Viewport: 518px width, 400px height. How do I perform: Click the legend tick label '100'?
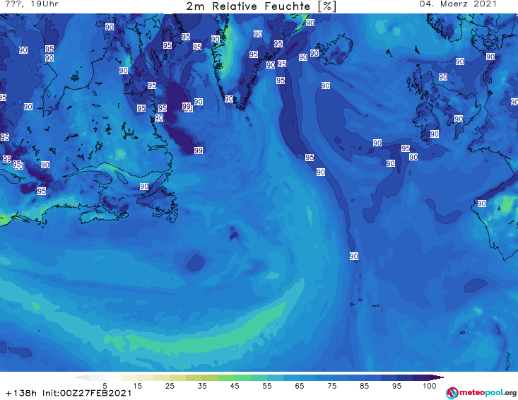[430, 386]
